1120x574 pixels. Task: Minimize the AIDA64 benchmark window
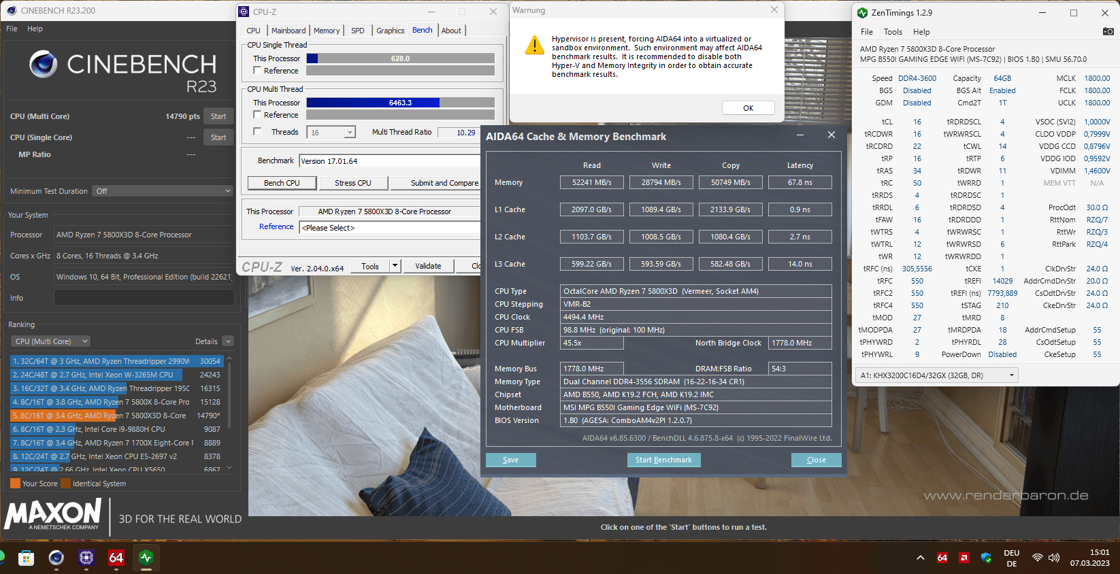800,135
